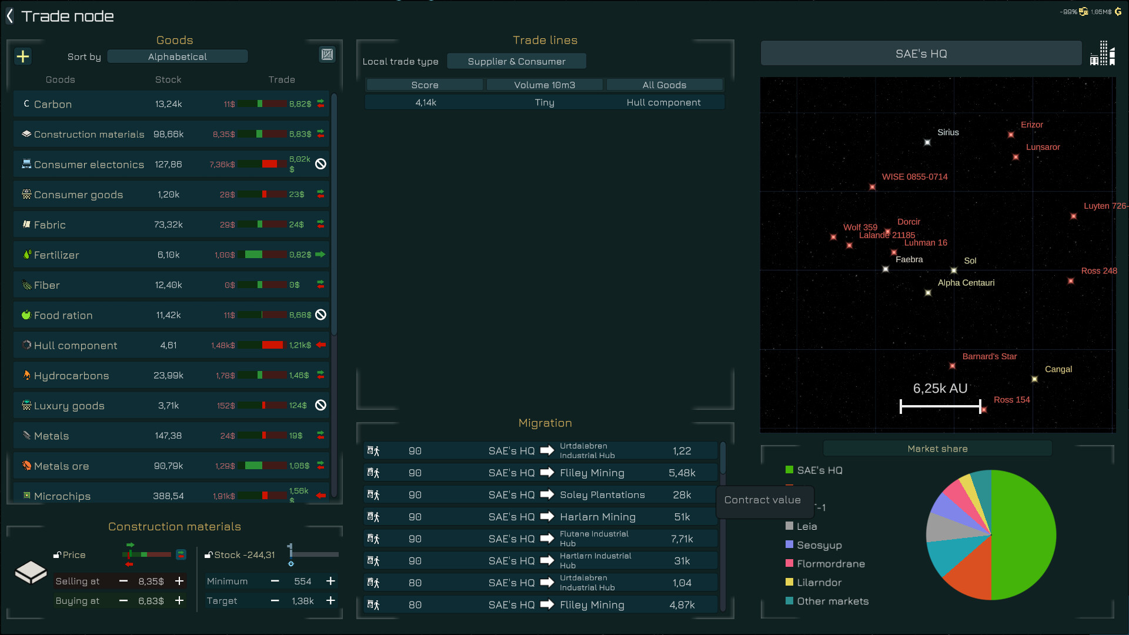Open the SAE's HQ station selector
Screen dimensions: 1129x635
(921, 54)
